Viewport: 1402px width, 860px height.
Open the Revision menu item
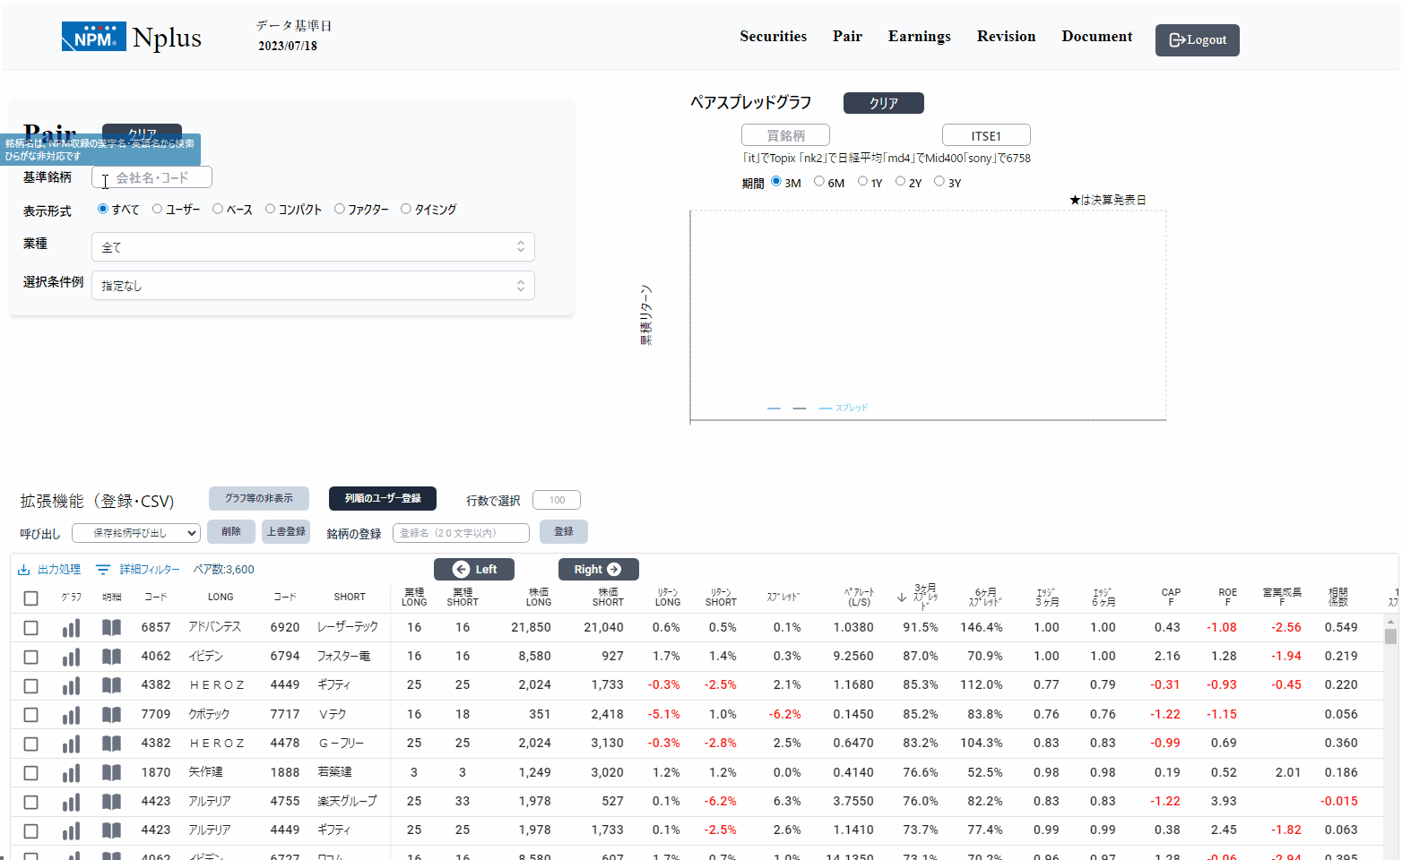click(x=1006, y=37)
